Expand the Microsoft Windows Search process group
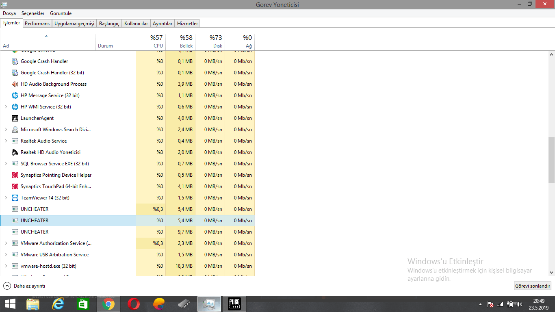The image size is (555, 312). click(x=6, y=130)
